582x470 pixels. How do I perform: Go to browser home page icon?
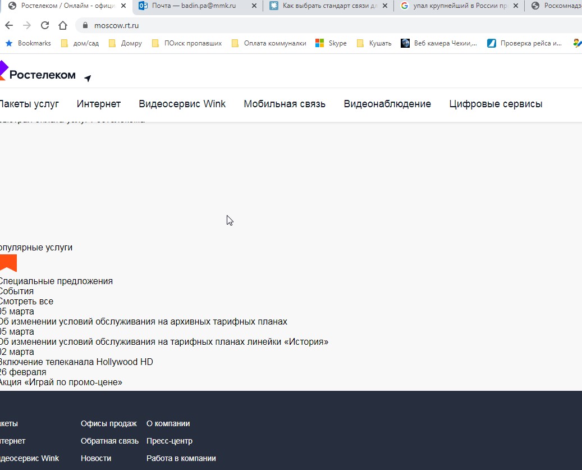coord(63,26)
